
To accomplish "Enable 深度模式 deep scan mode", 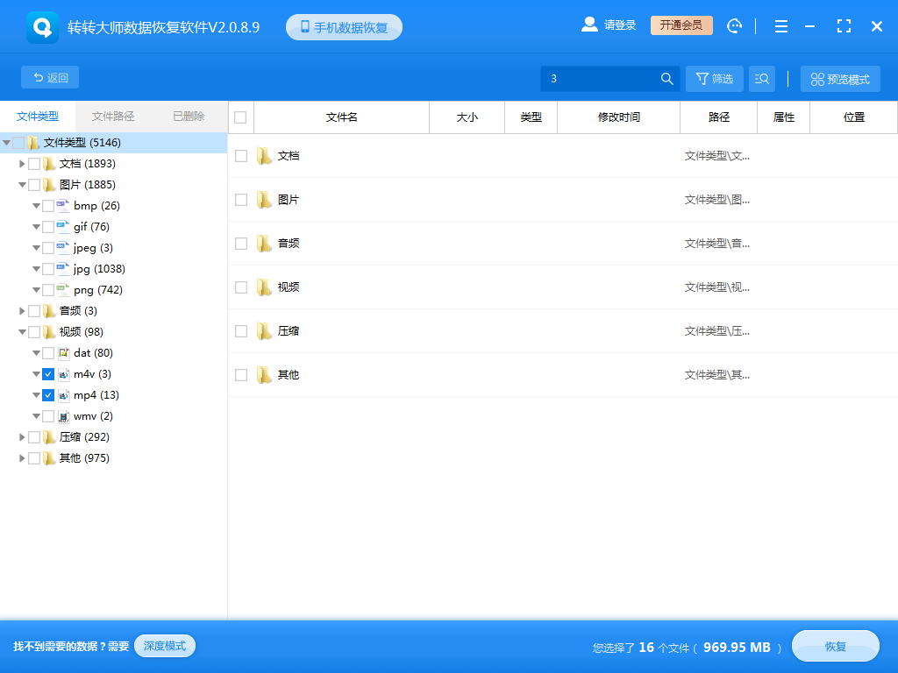I will [164, 646].
